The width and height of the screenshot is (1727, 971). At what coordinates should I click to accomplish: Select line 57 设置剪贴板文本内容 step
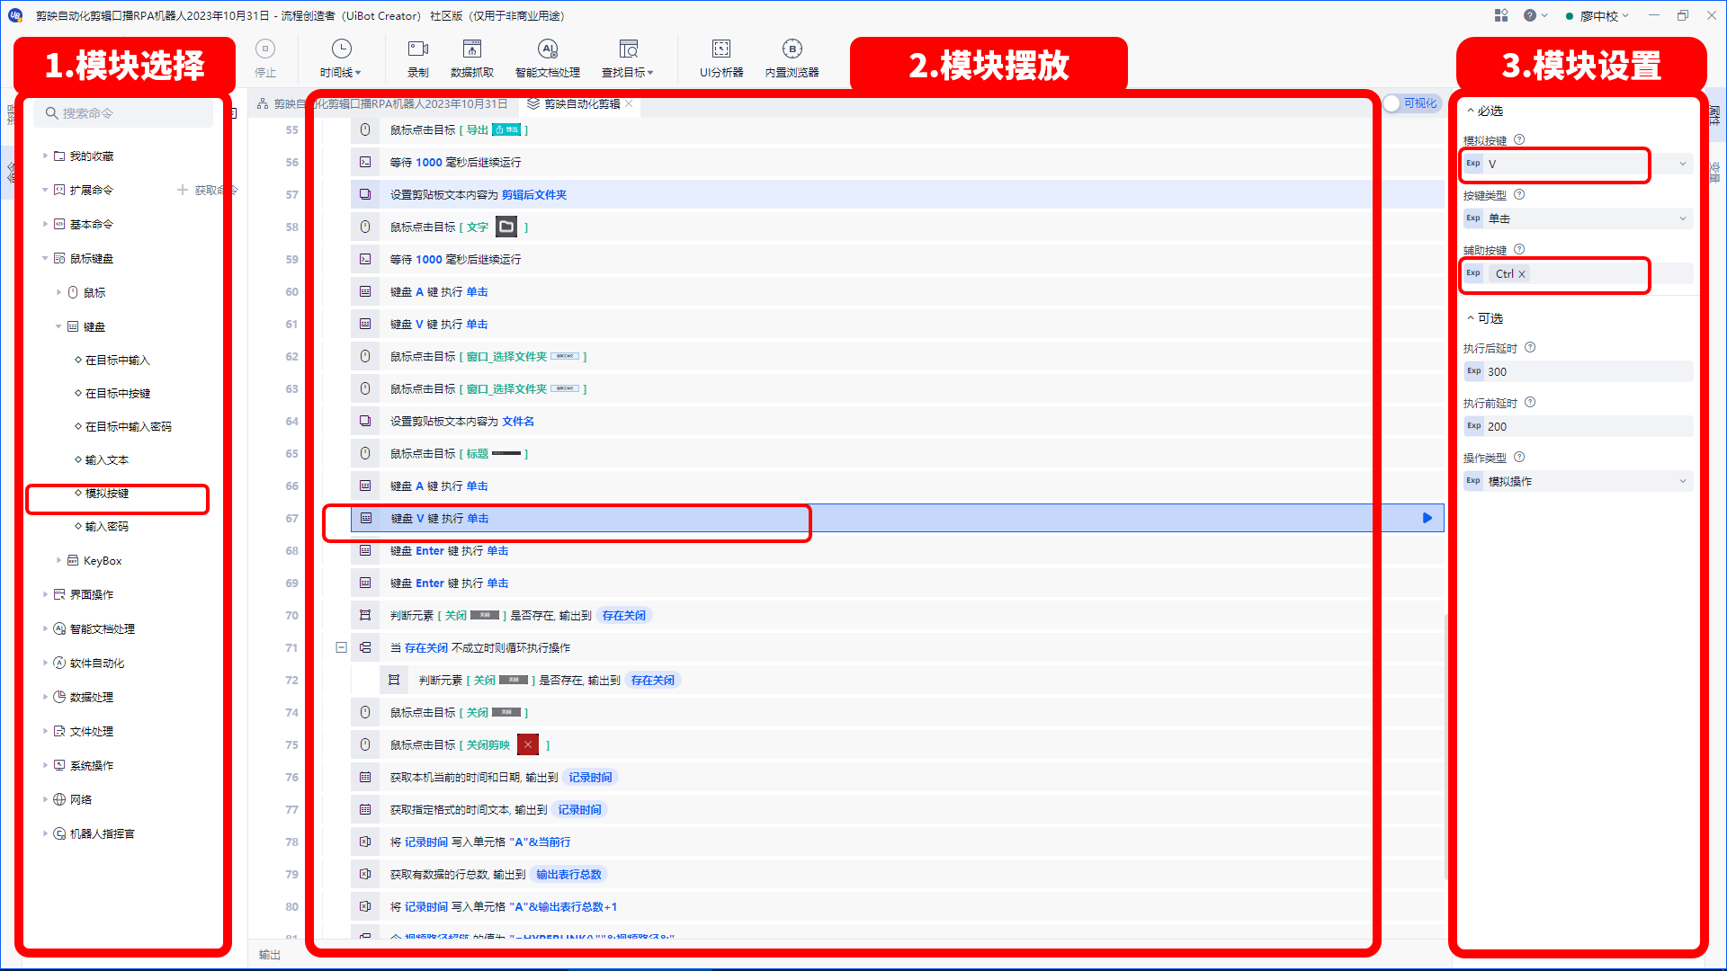[897, 194]
